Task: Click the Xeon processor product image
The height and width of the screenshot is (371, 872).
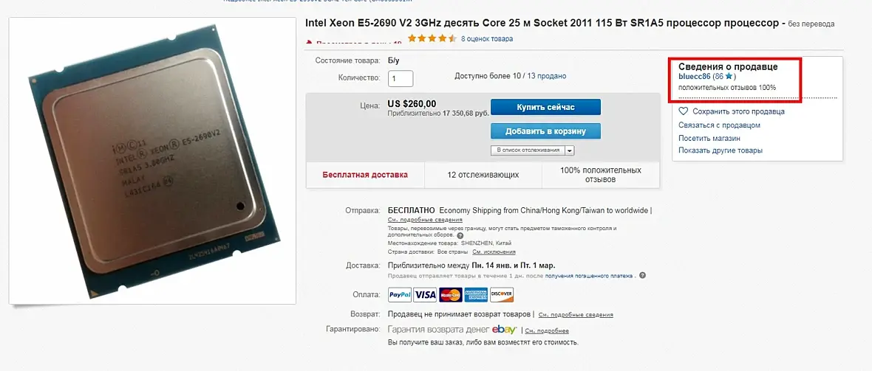Action: coord(152,161)
